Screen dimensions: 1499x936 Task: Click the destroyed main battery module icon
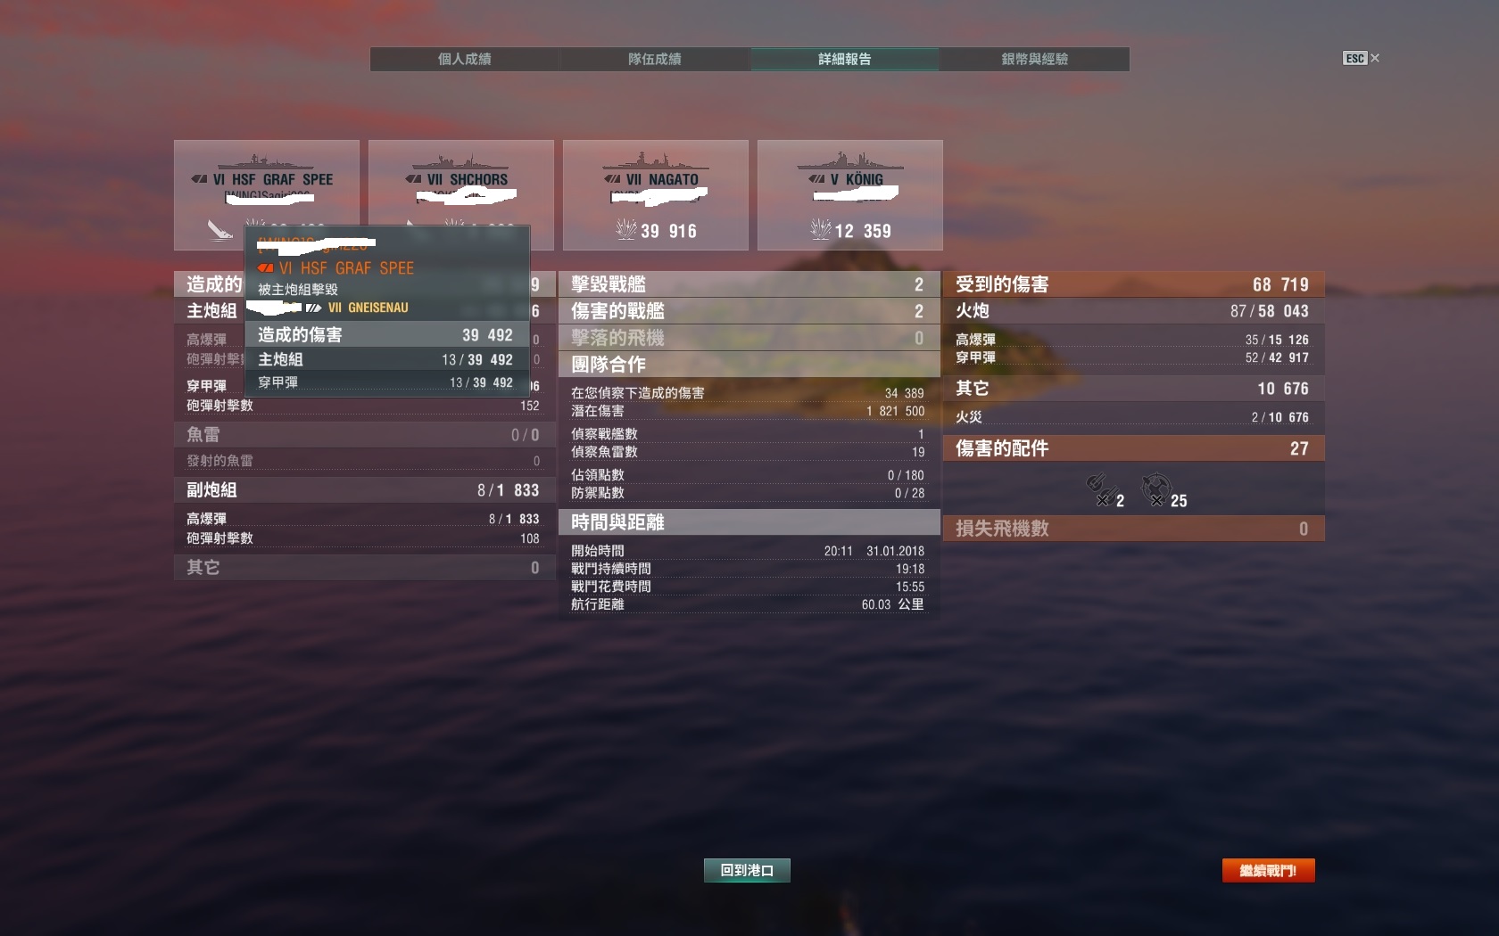tap(1099, 489)
